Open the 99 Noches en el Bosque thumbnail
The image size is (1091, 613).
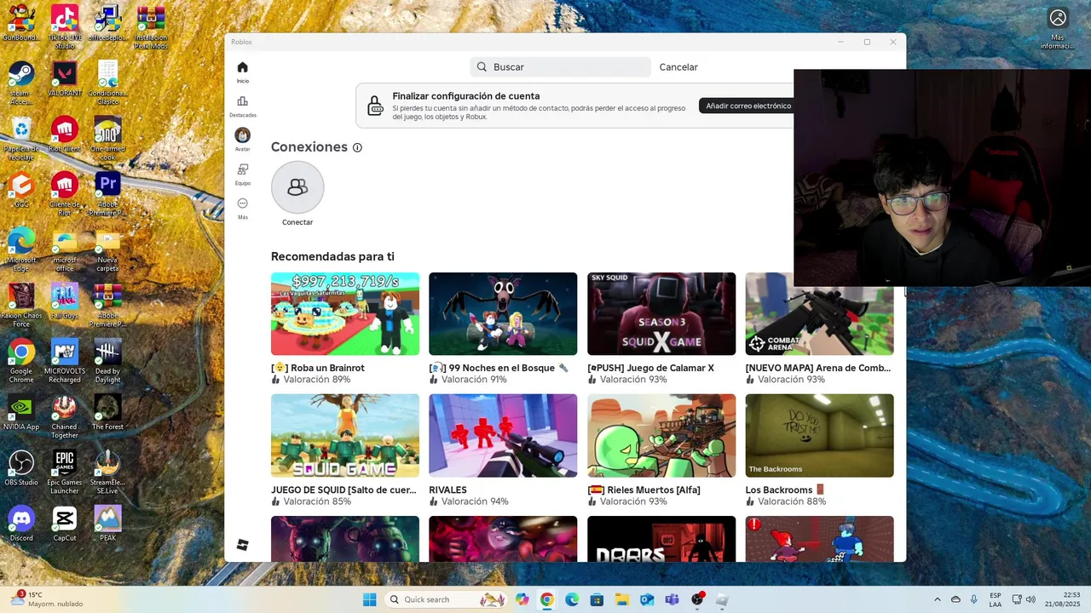[503, 313]
